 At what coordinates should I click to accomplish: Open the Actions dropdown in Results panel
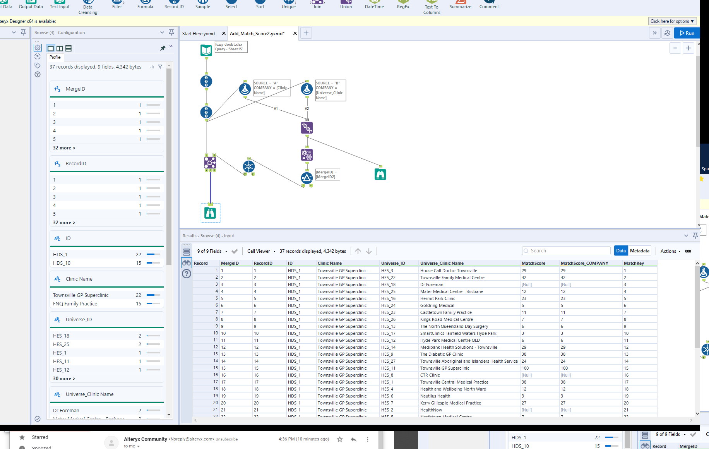pos(670,251)
